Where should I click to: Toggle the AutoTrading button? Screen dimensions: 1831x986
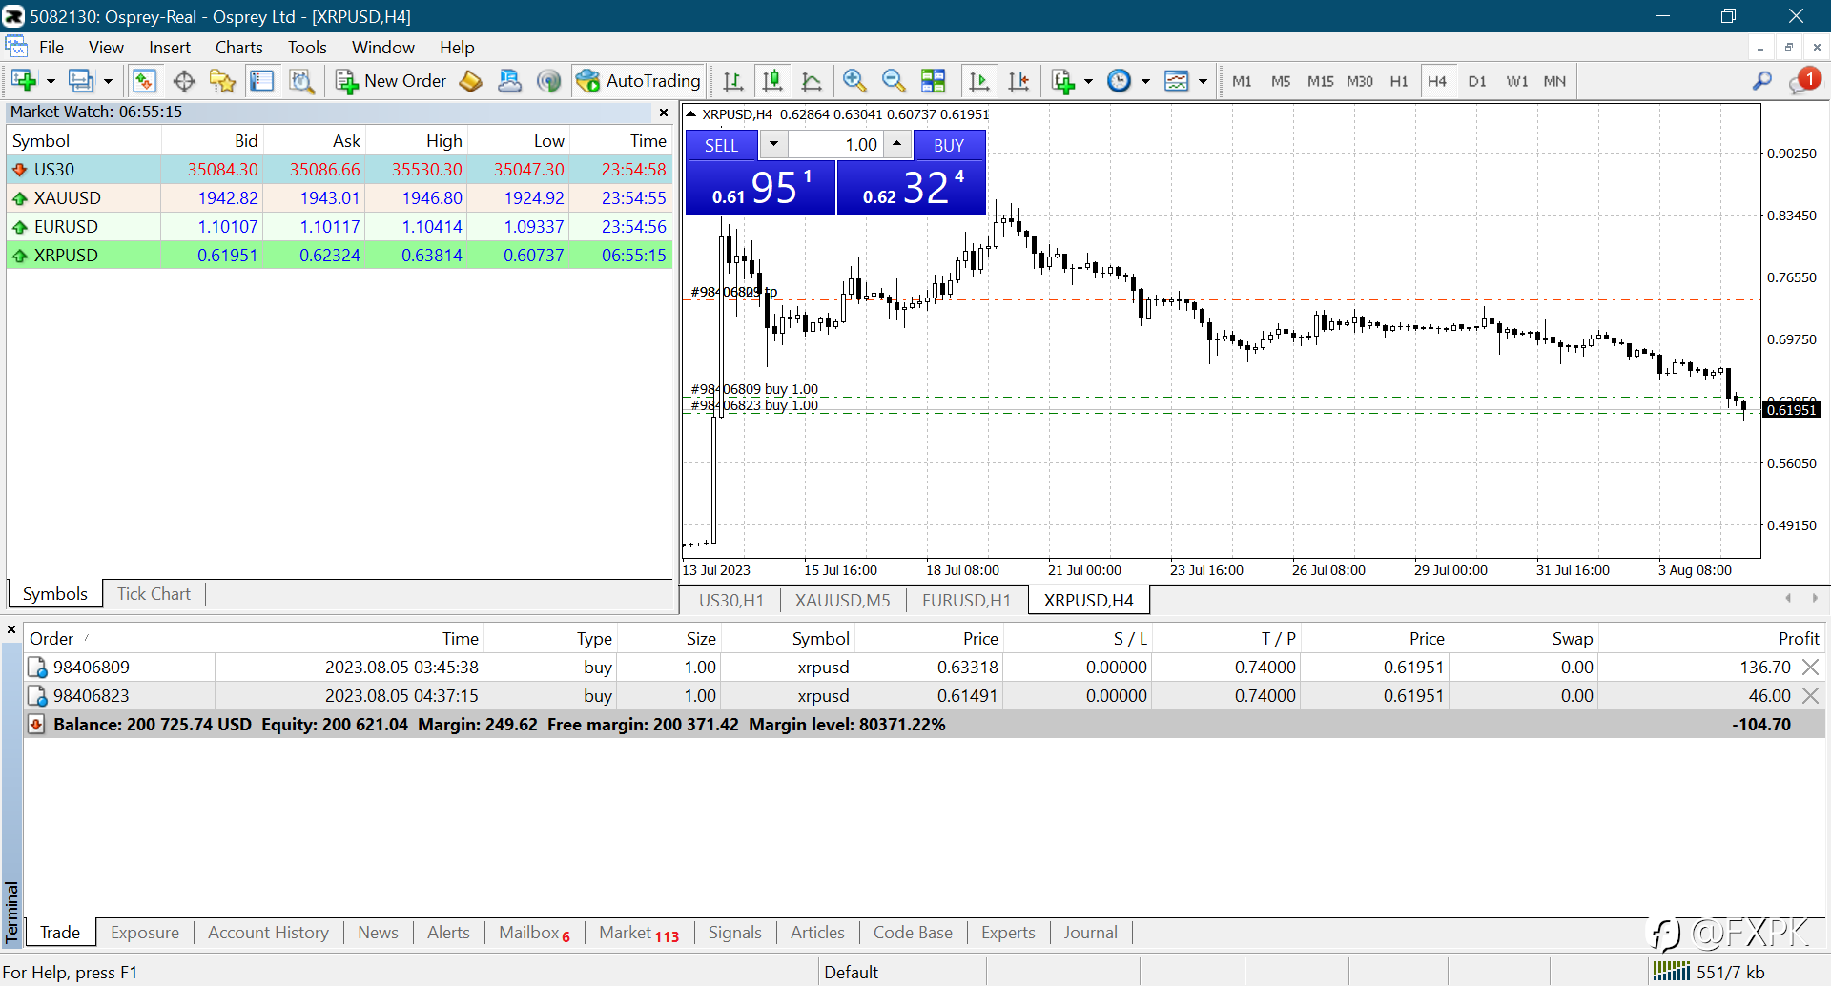point(639,81)
